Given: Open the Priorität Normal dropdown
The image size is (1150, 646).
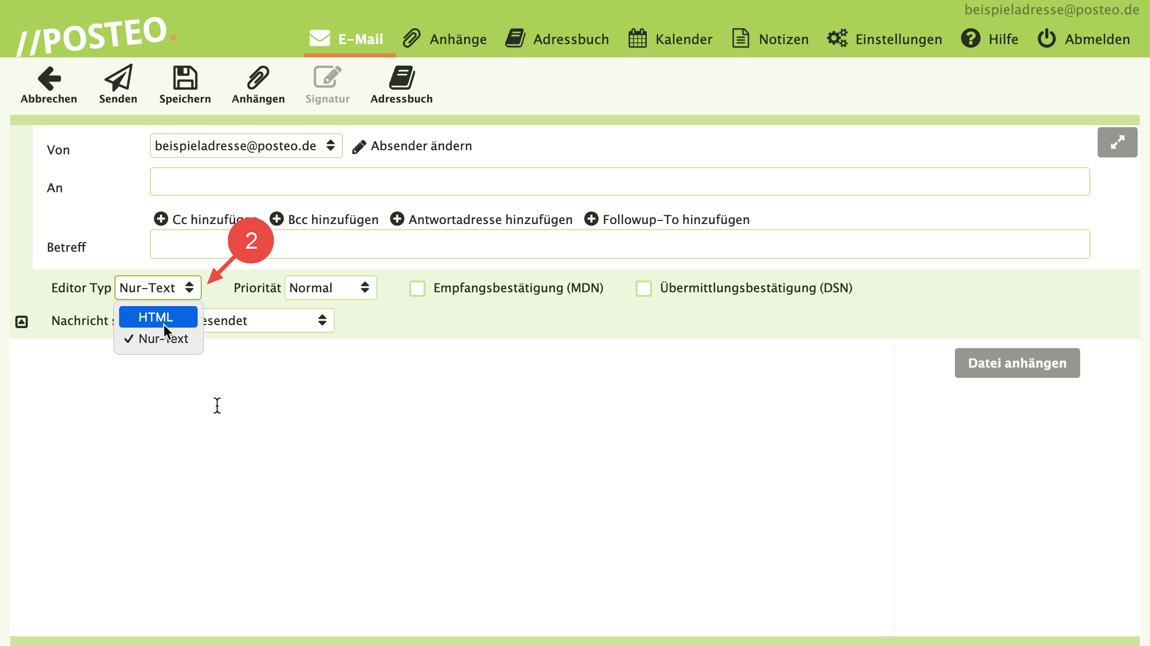Looking at the screenshot, I should (x=330, y=288).
